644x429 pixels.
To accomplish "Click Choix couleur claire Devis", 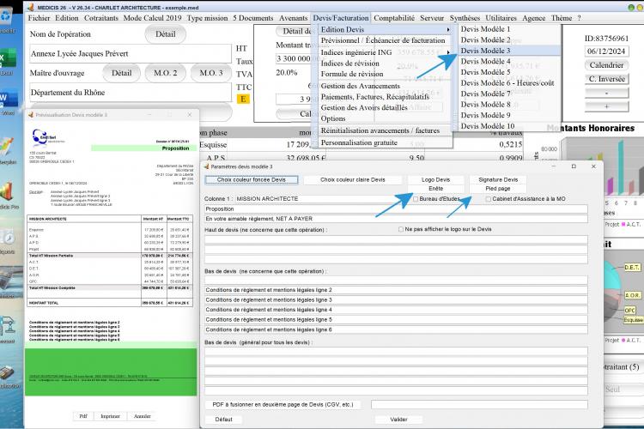I will coord(353,180).
